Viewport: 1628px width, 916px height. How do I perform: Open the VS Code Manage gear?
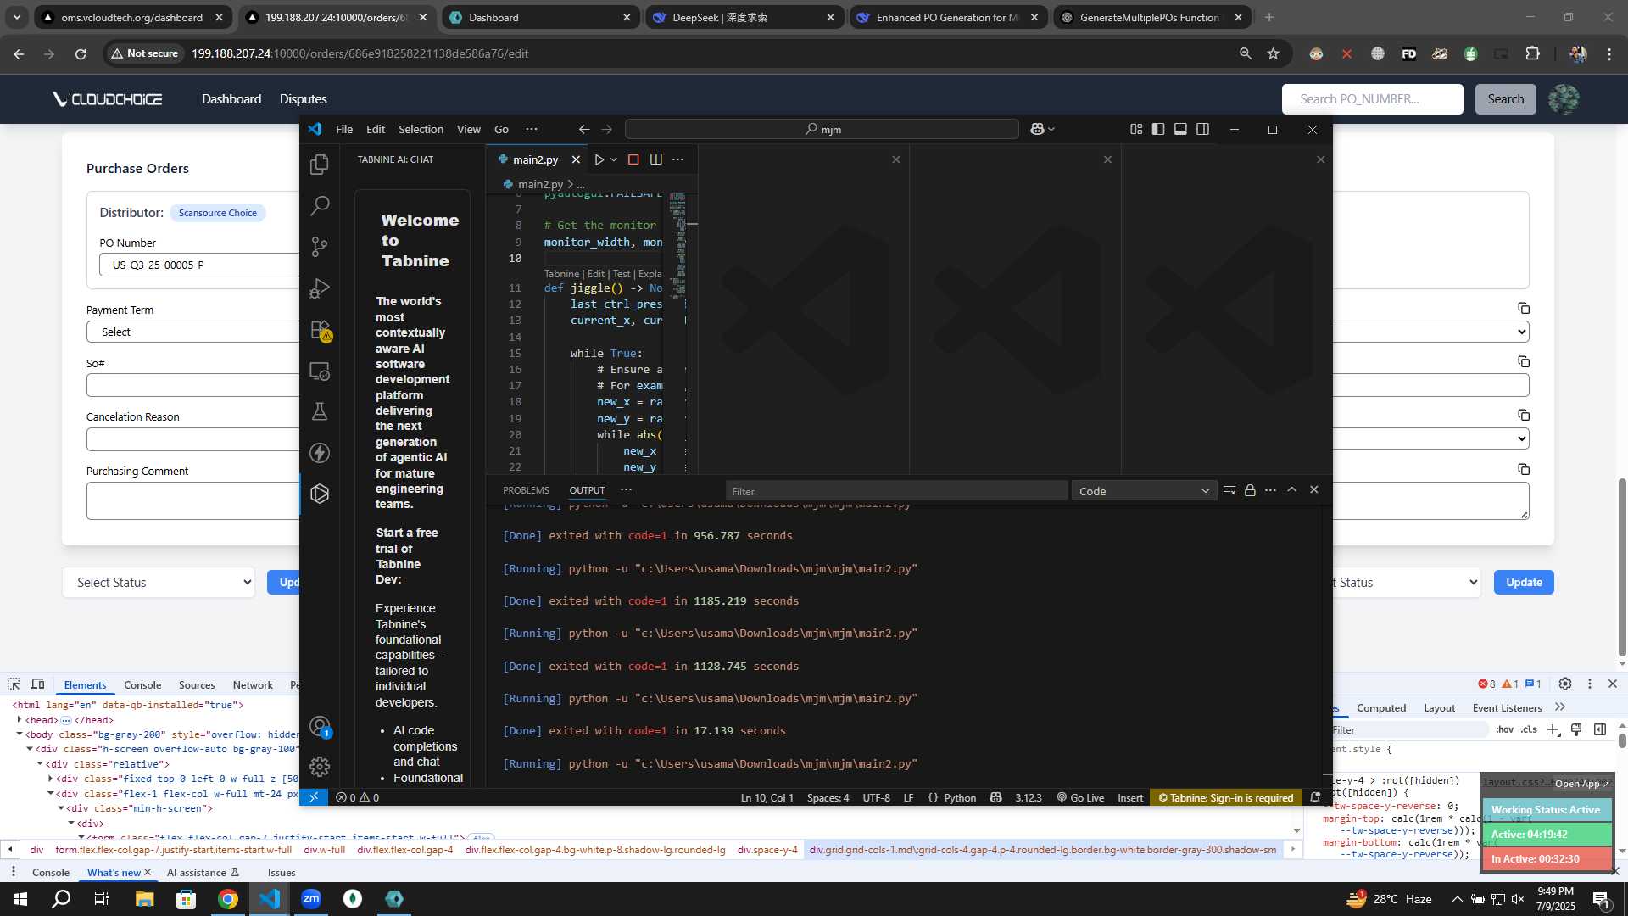pyautogui.click(x=320, y=767)
